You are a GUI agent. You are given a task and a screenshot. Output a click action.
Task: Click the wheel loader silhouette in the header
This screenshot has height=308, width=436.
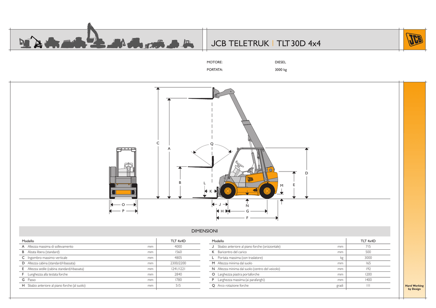(74, 43)
